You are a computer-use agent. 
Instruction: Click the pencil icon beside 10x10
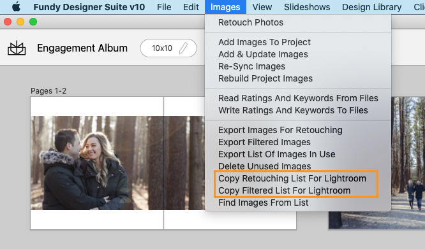(184, 48)
